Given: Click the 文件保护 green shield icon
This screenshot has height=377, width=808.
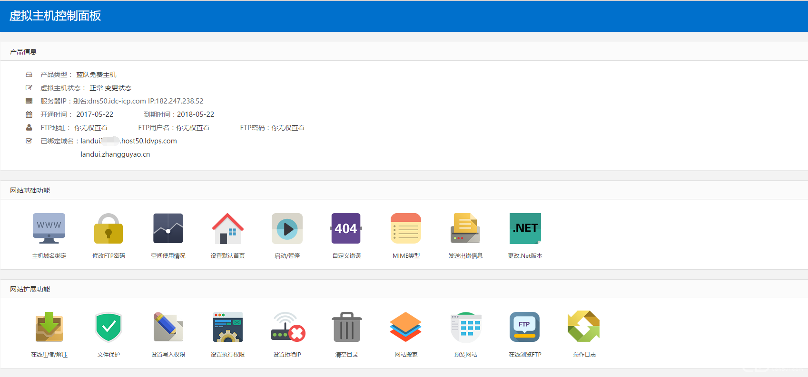Looking at the screenshot, I should pyautogui.click(x=108, y=327).
